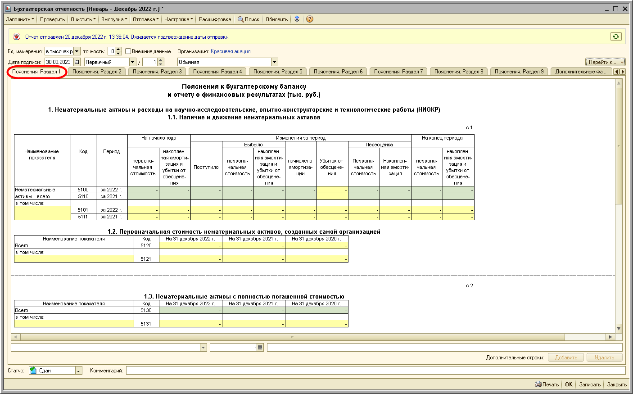Click the 'Расшифровка' toolbar button

click(x=215, y=19)
